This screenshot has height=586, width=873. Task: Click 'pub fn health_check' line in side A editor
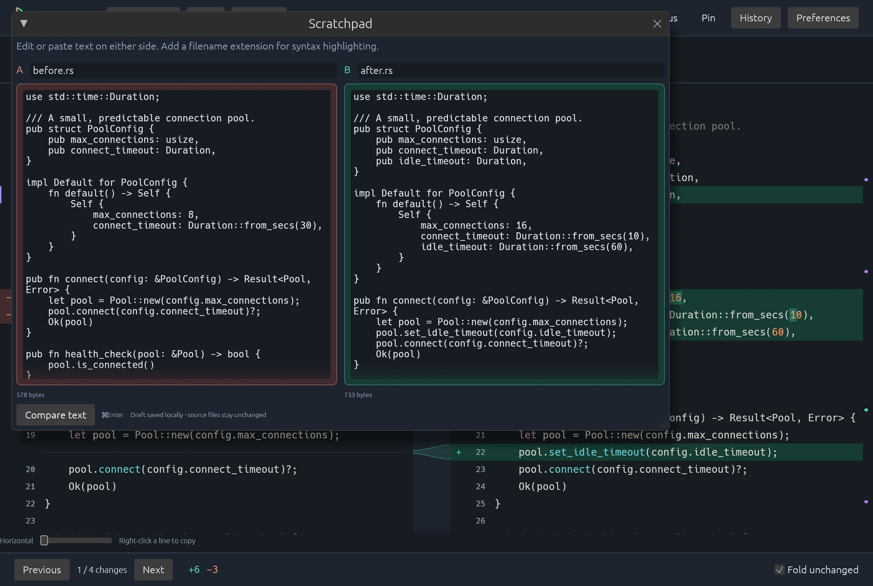[143, 354]
